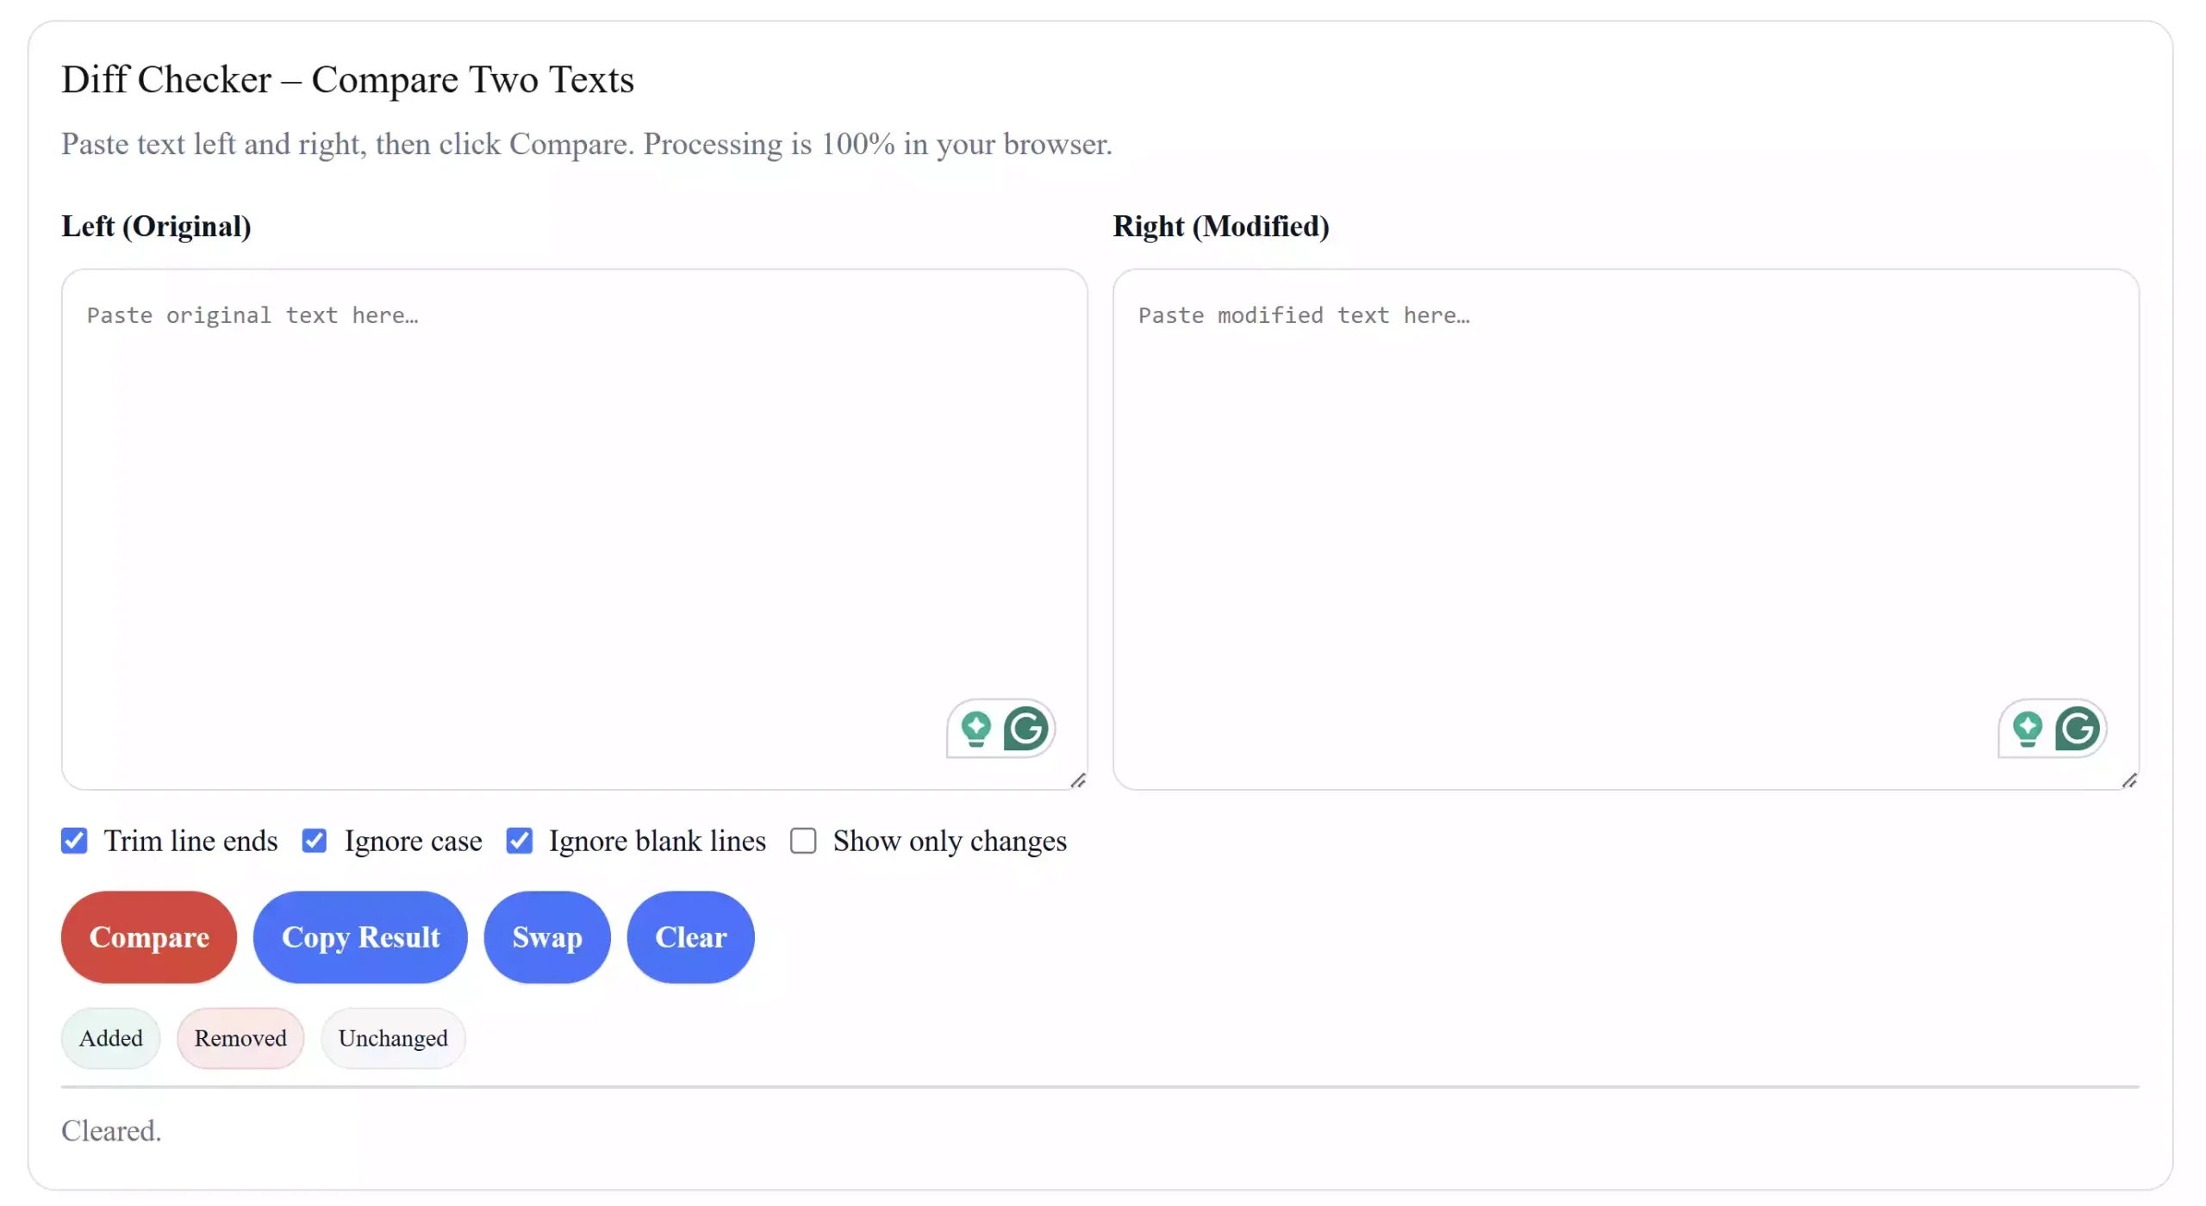The image size is (2206, 1206).
Task: Click Copy Result
Action: tap(361, 937)
